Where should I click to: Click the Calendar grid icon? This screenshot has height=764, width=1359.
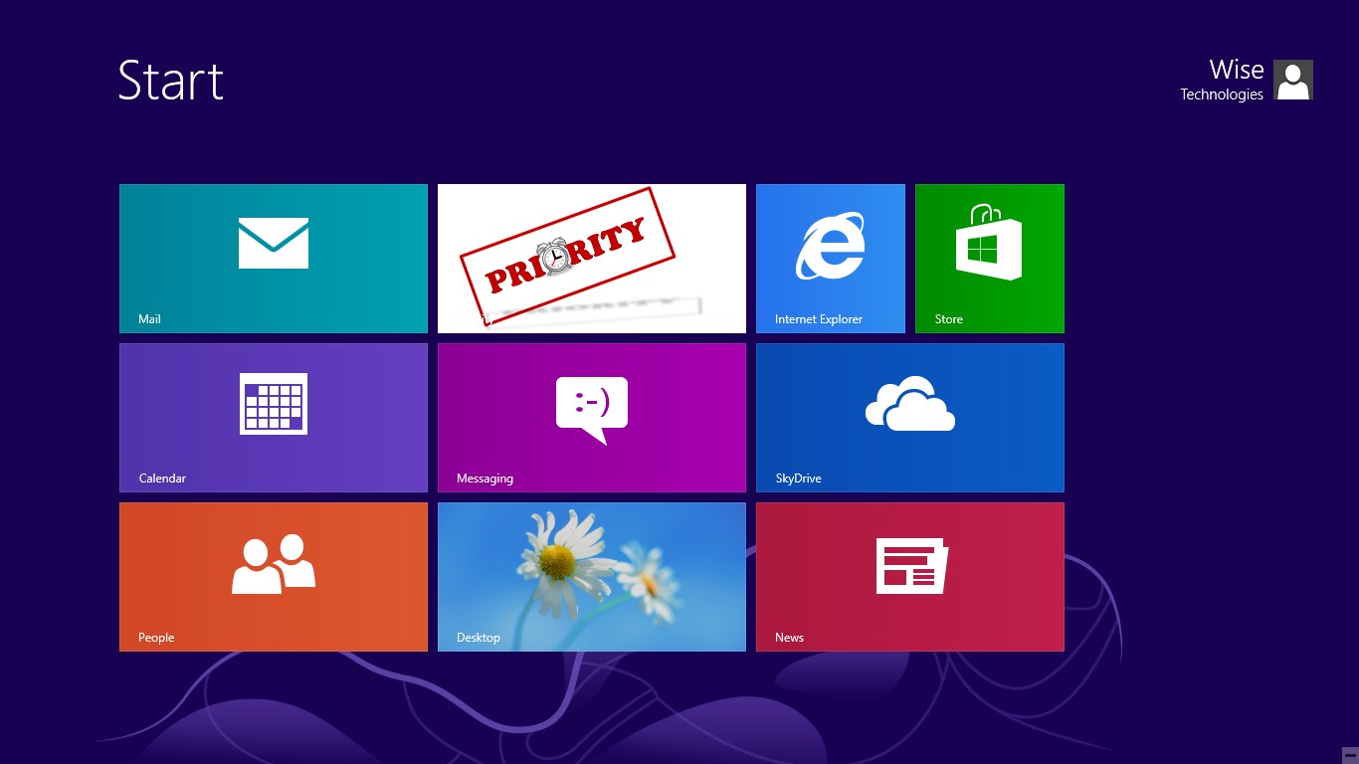(274, 404)
